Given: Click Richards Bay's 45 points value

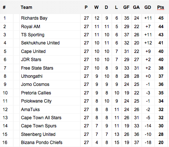Looking at the screenshot, I should [161, 18].
